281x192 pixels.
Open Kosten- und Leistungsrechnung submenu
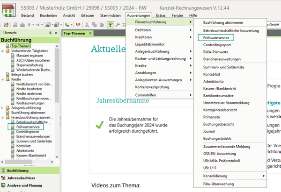(x=160, y=59)
